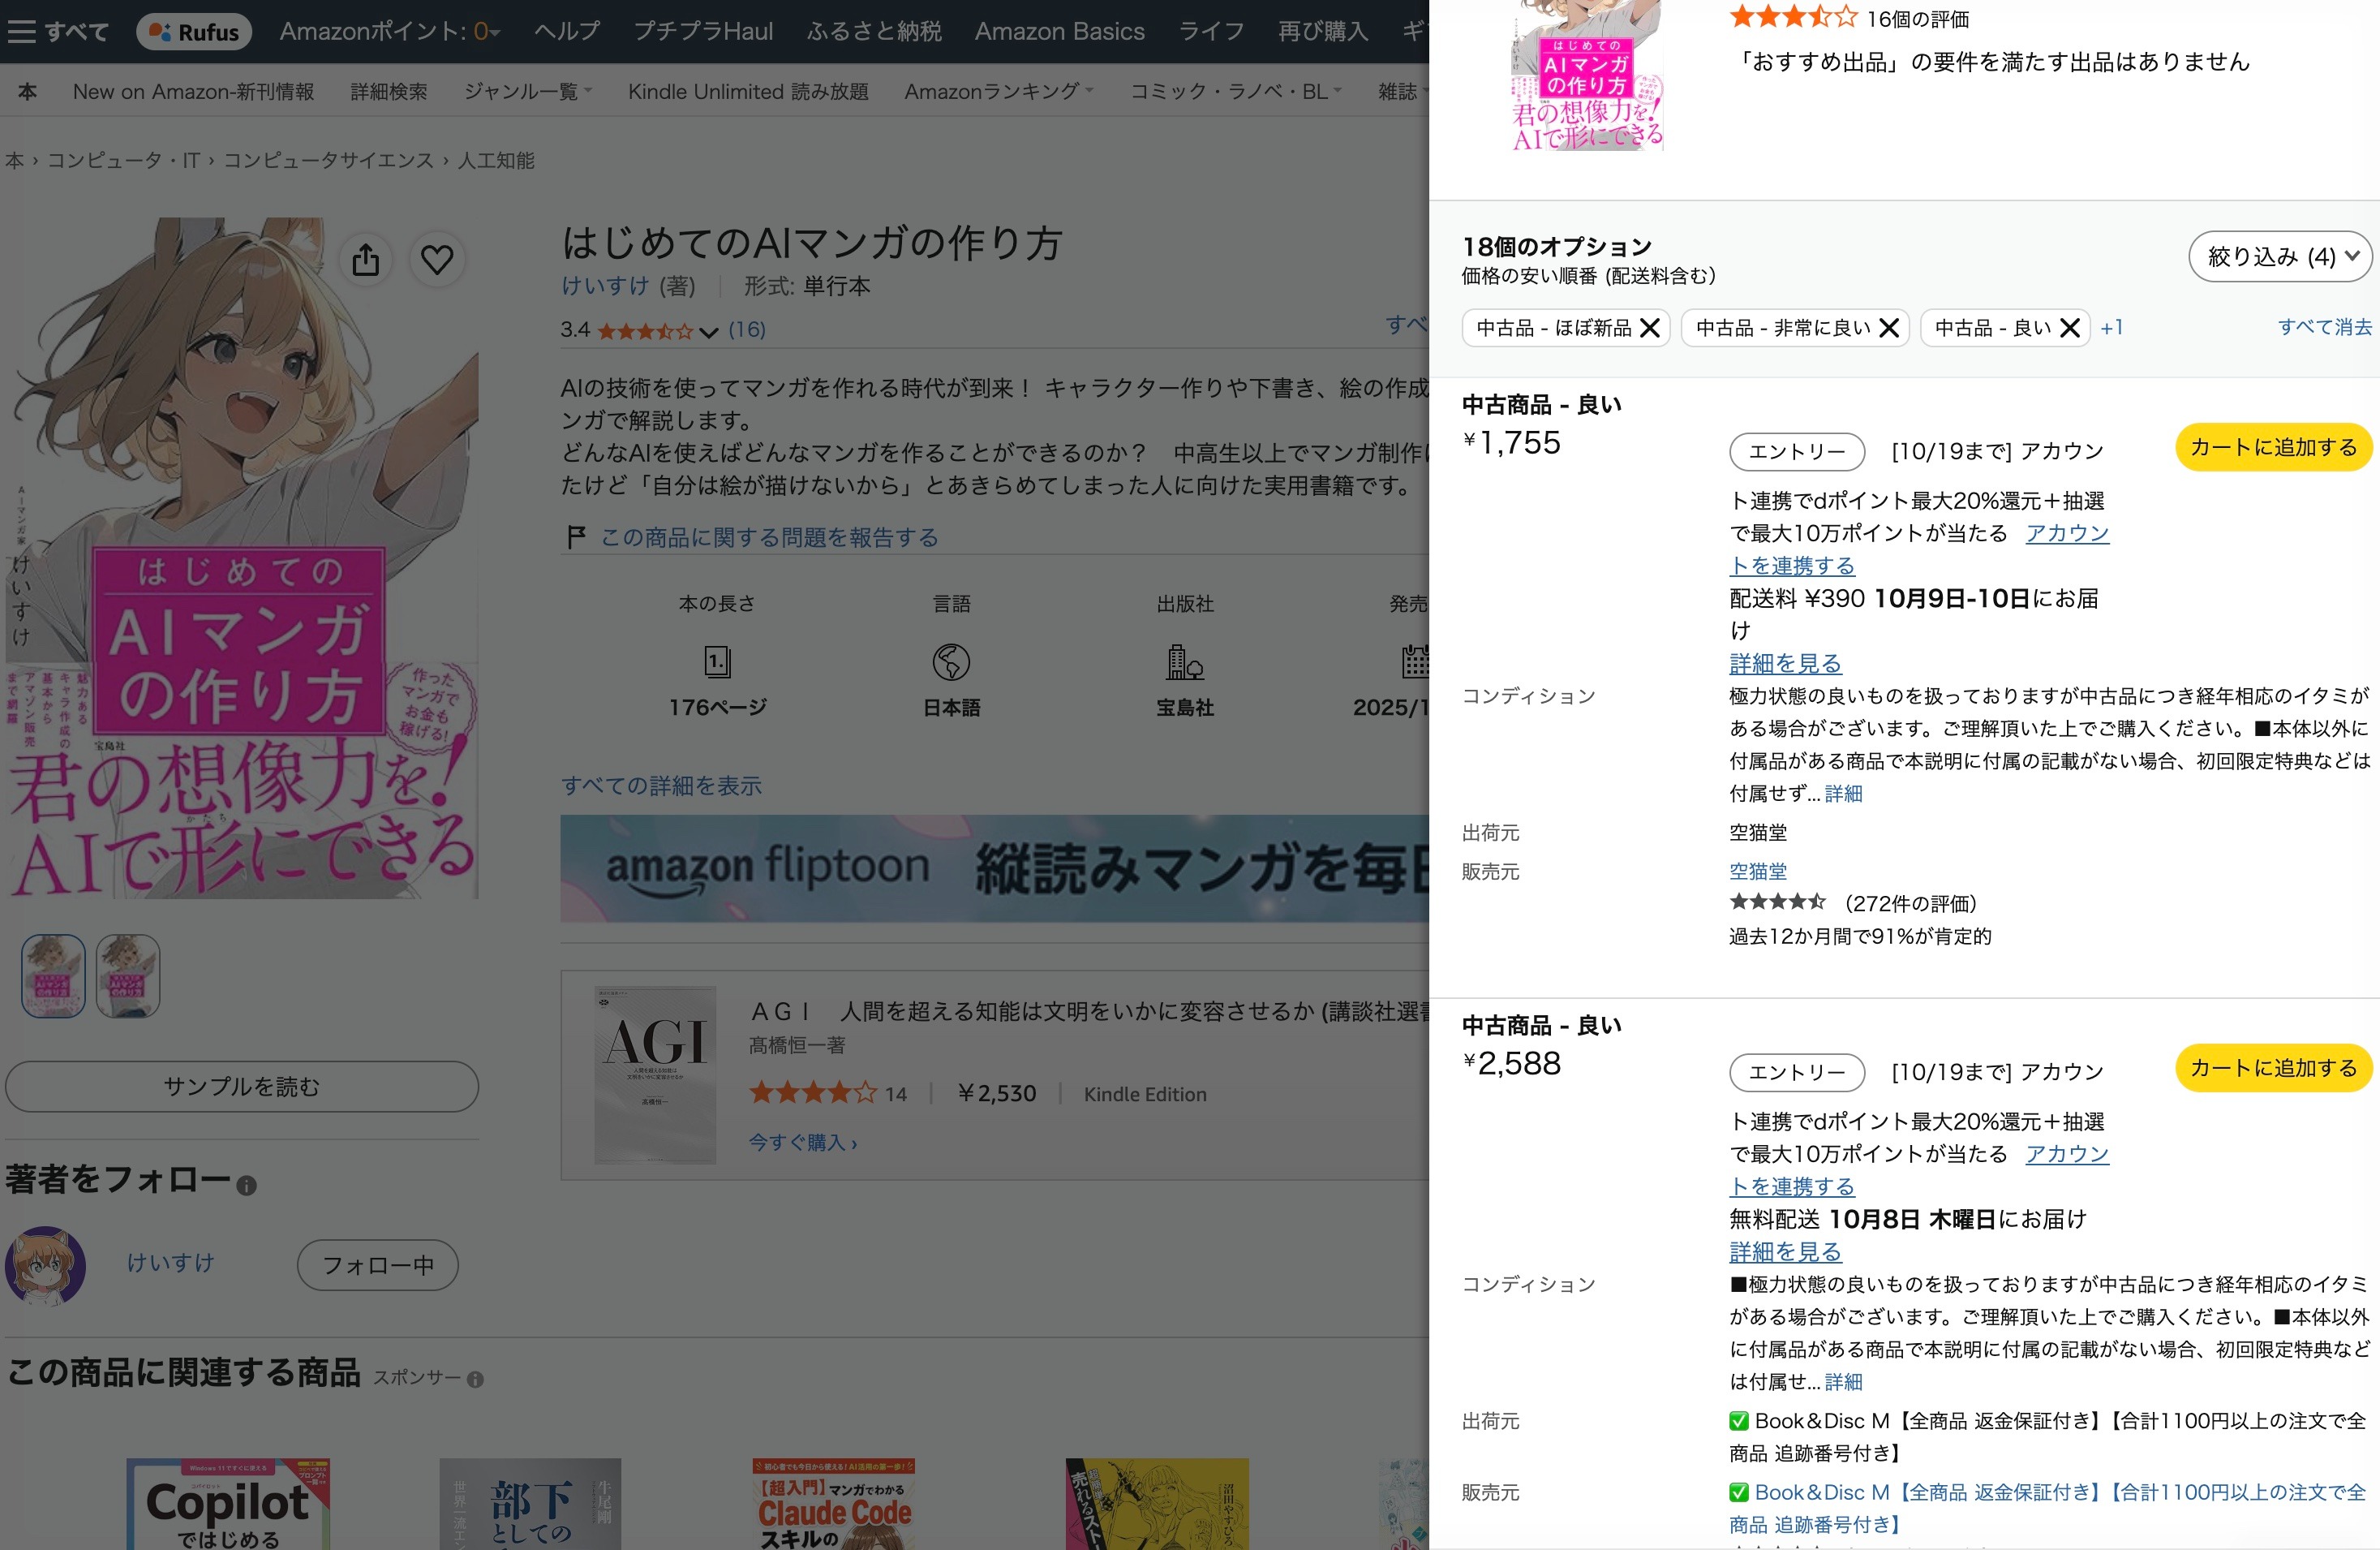Toggle the フォロー中 follow button
This screenshot has width=2380, height=1550.
coord(378,1266)
